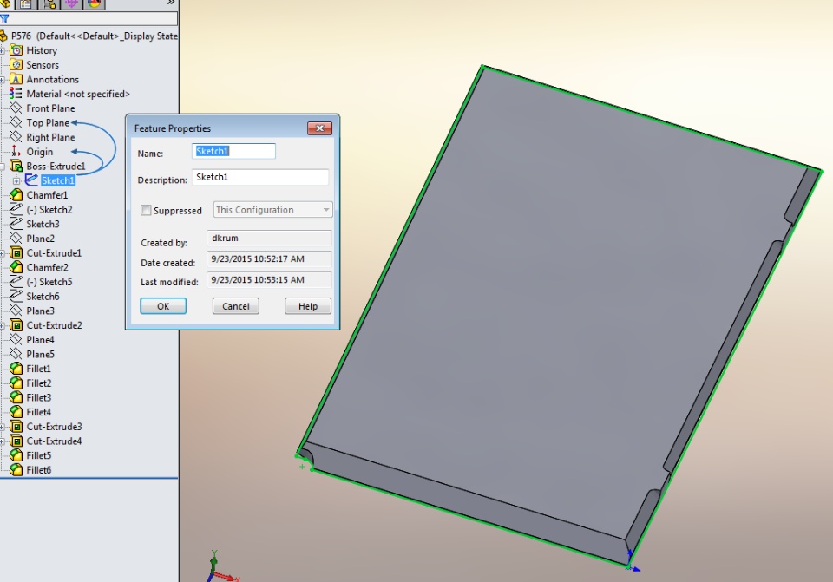The image size is (833, 582).
Task: Click the Sketch6 sketch icon
Action: click(16, 297)
